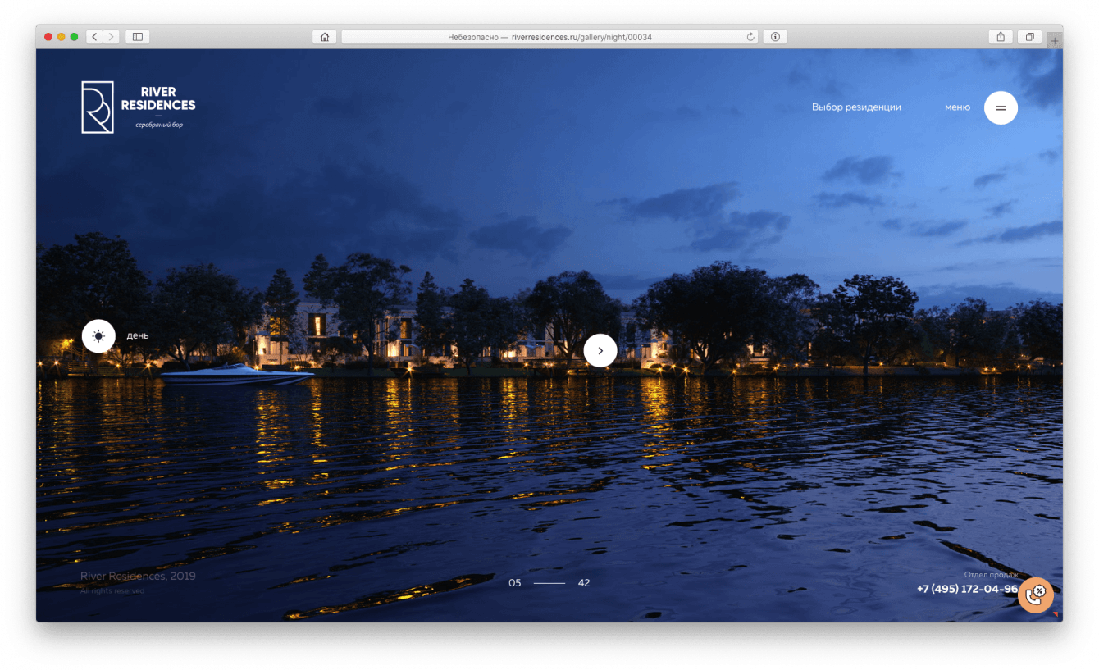
Task: Focus the Safari address bar URL
Action: (x=549, y=37)
